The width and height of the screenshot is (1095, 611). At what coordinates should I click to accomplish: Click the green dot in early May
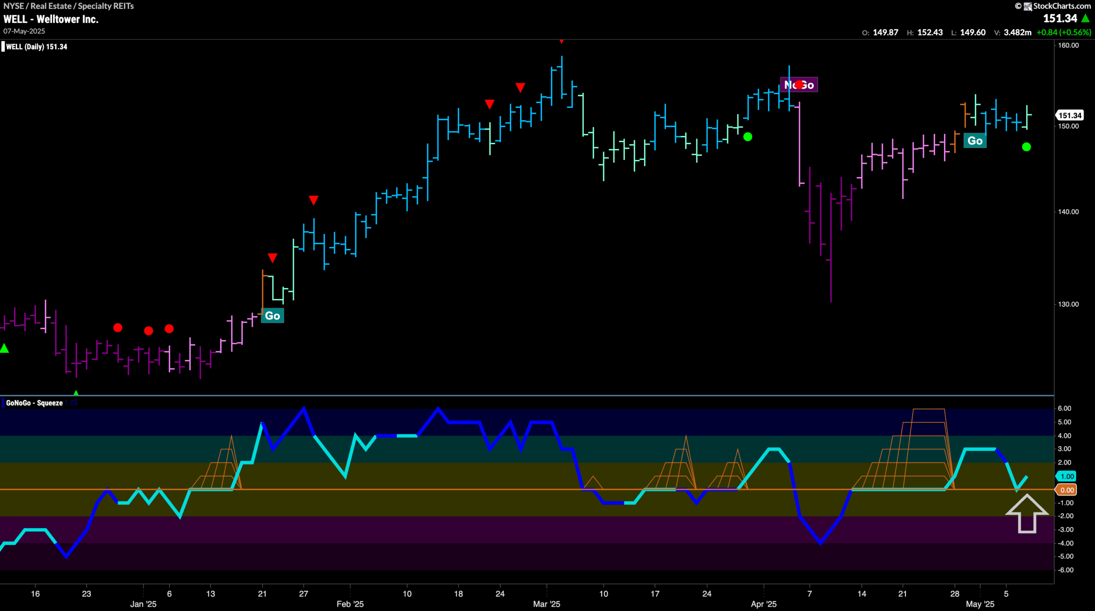tap(1026, 147)
